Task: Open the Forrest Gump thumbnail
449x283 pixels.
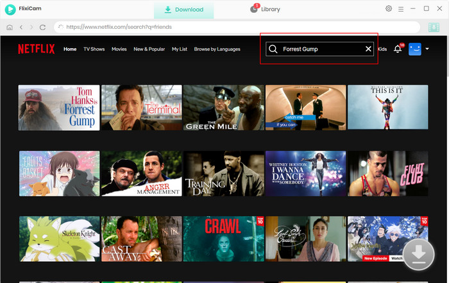Action: pos(59,107)
